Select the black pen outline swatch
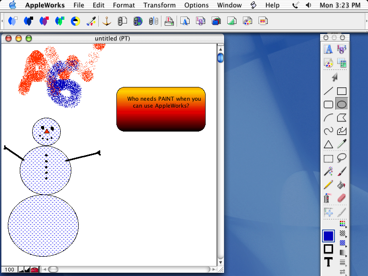The width and height of the screenshot is (368, 276). pyautogui.click(x=328, y=249)
